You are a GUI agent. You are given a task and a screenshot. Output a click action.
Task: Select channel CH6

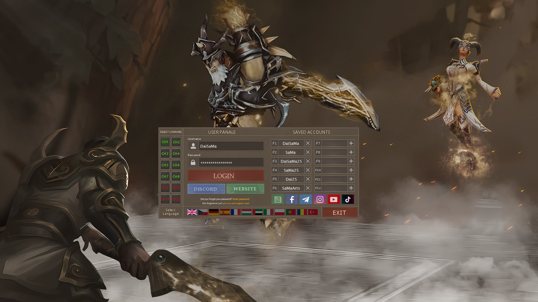tap(176, 165)
